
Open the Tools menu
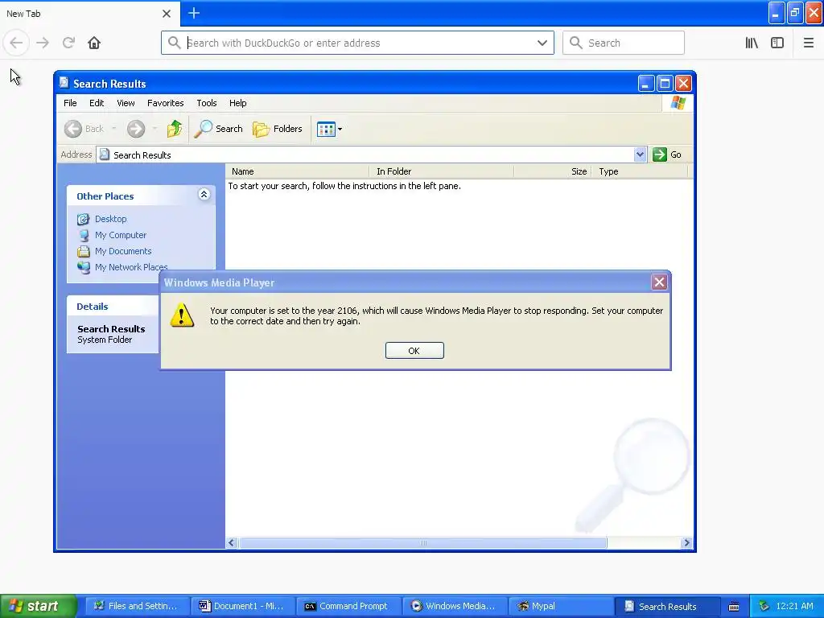pyautogui.click(x=207, y=103)
